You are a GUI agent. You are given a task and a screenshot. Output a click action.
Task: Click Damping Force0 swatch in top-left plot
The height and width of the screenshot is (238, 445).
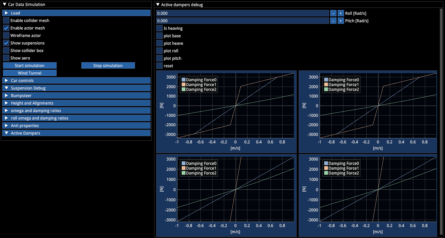[x=184, y=80]
